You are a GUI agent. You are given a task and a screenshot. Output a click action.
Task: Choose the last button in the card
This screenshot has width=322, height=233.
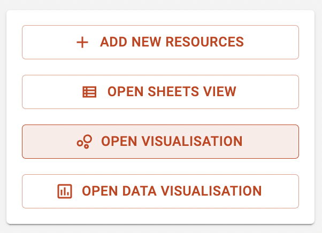click(x=160, y=191)
